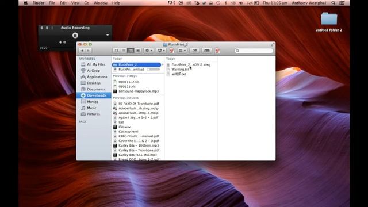Open the Window menu
This screenshot has width=368, height=207.
[101, 3]
